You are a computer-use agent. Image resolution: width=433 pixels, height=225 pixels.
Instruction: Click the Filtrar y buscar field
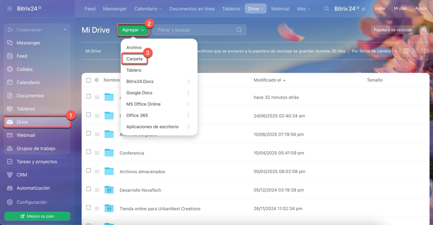(x=200, y=30)
